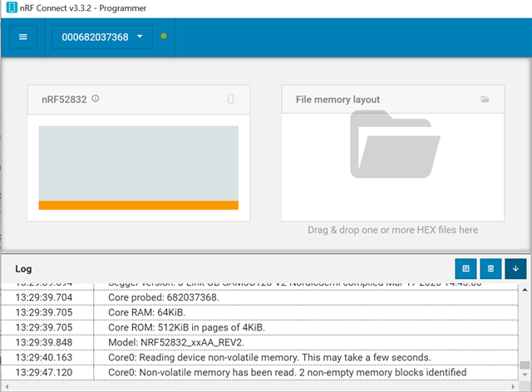Toggle log autoscroll with the down arrow

click(x=515, y=268)
